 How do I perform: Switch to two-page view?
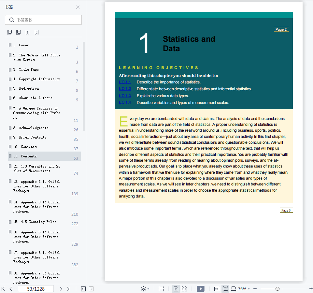(184, 289)
